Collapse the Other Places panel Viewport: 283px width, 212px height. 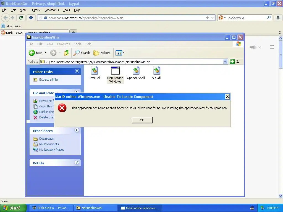point(77,130)
